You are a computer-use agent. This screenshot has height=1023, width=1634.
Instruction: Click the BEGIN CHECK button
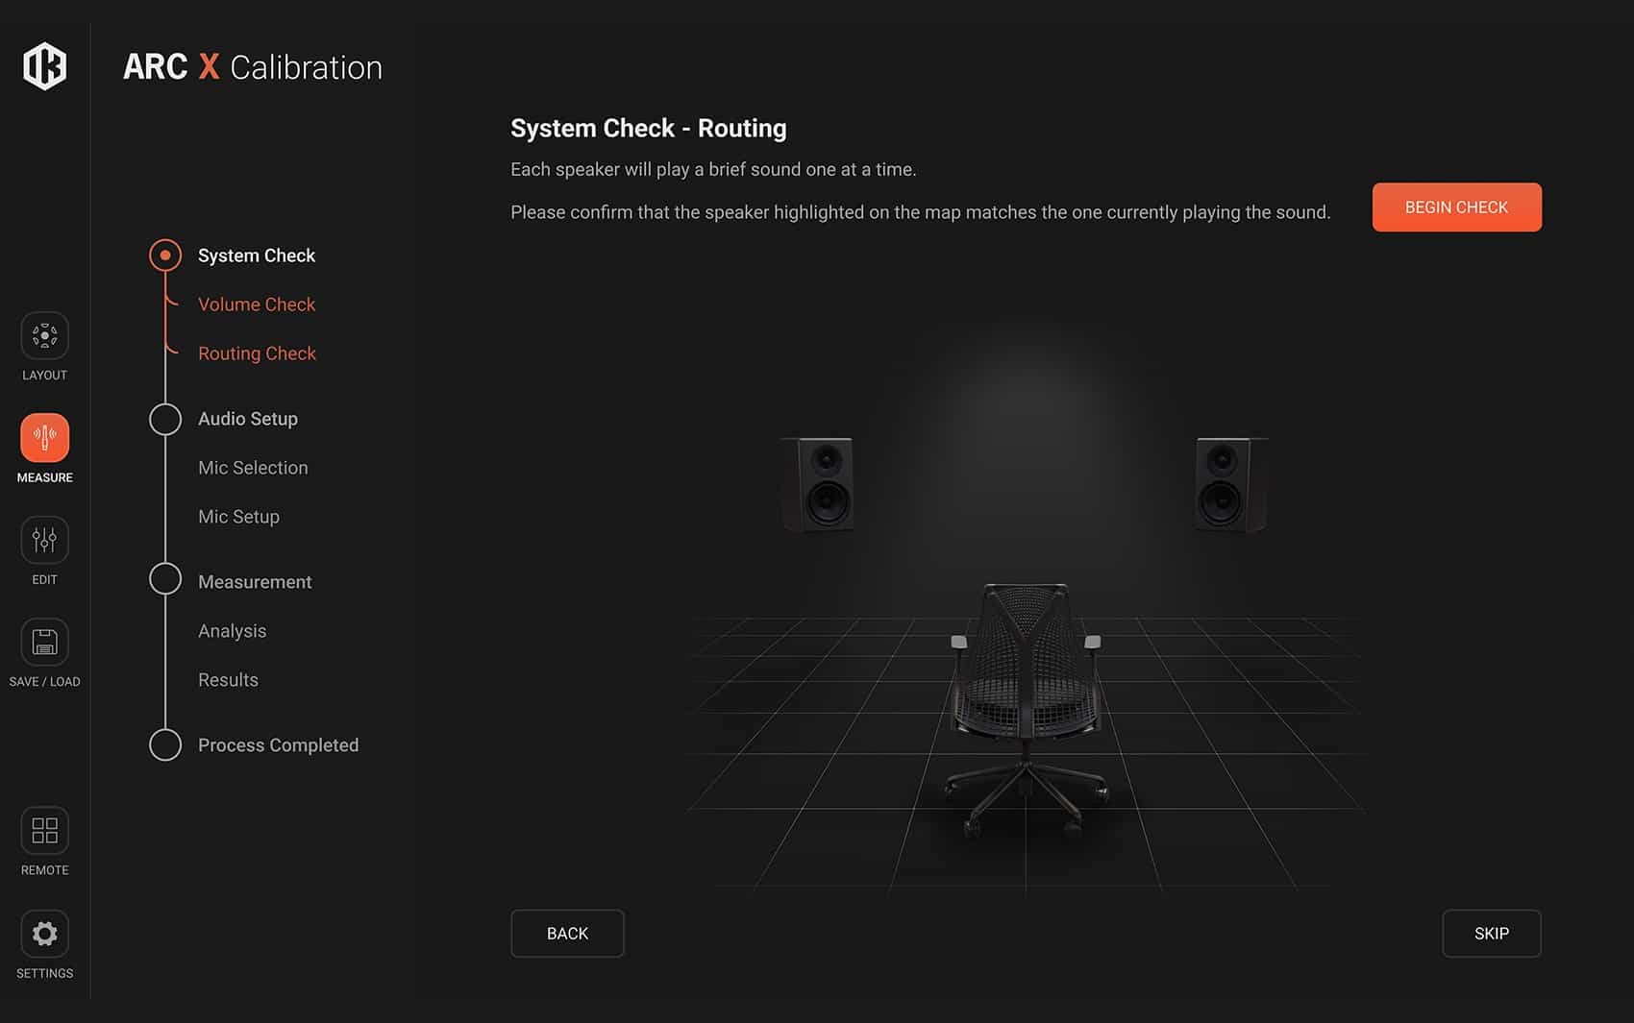click(1456, 207)
